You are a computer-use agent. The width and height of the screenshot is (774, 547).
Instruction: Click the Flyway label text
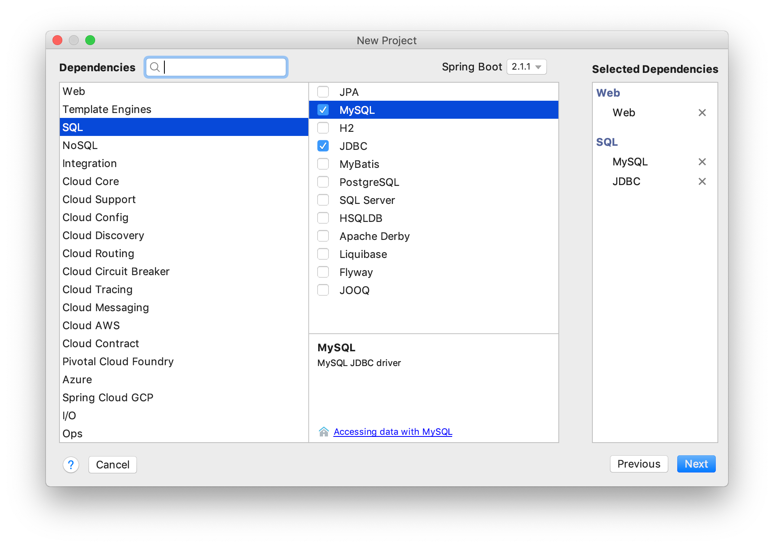[356, 272]
